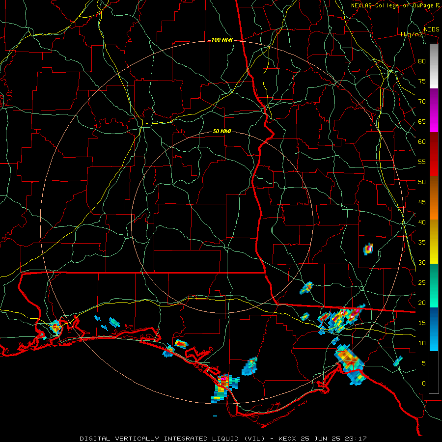Click the "30" scale value
This screenshot has width=442, height=442.
click(422, 262)
